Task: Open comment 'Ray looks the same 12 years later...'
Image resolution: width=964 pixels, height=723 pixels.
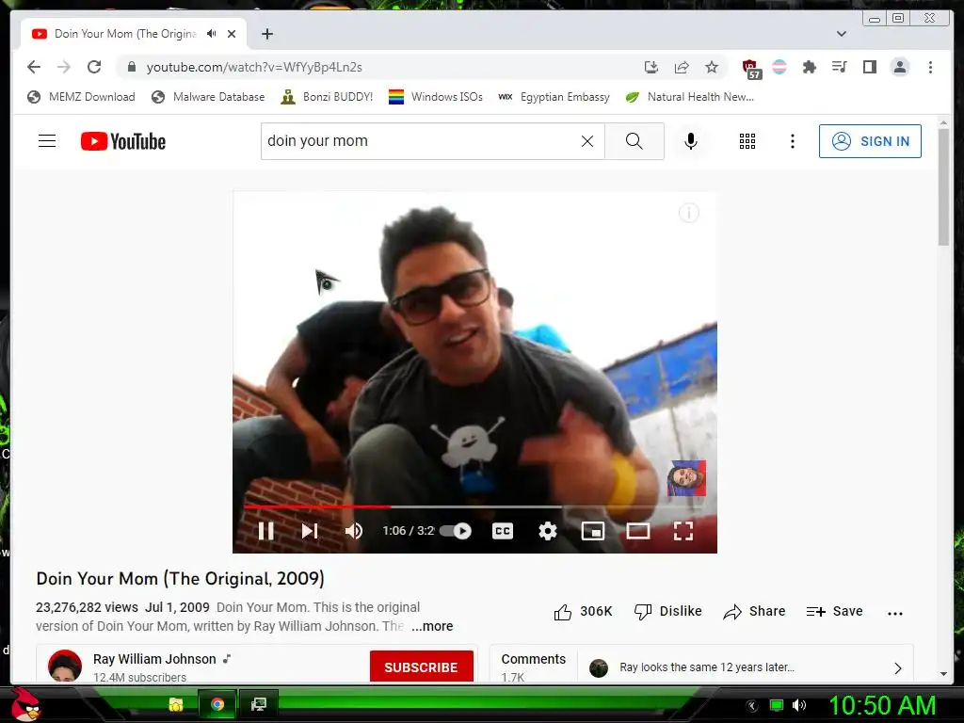Action: (706, 667)
